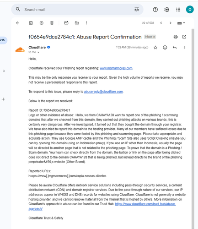This screenshot has width=198, height=229.
Task: Delete this email with trash icon
Action: pyautogui.click(x=52, y=23)
